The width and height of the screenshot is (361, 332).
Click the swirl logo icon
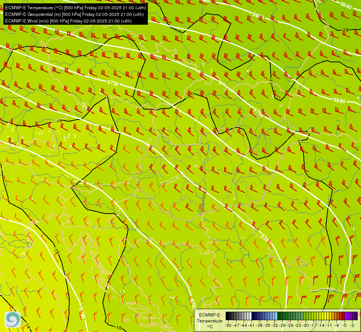click(13, 319)
